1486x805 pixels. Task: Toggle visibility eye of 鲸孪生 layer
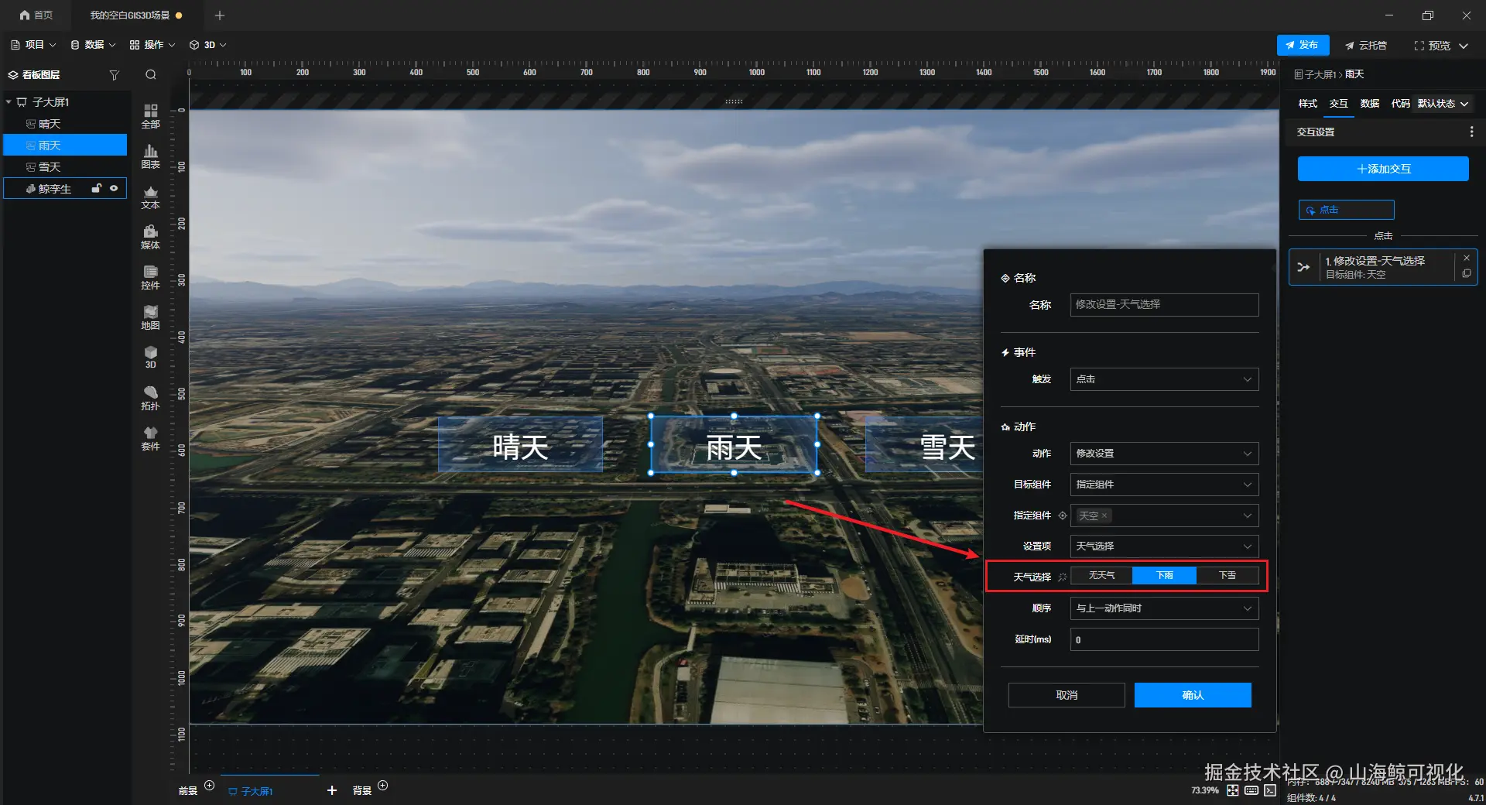[114, 188]
